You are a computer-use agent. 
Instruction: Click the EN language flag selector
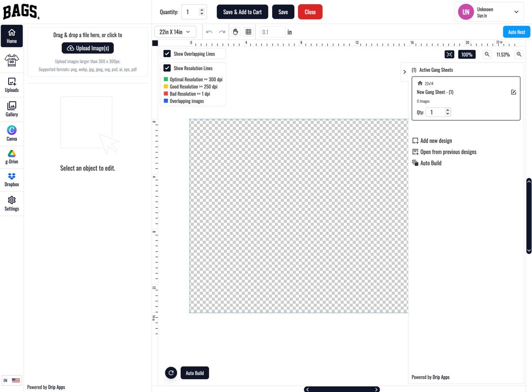point(11,380)
